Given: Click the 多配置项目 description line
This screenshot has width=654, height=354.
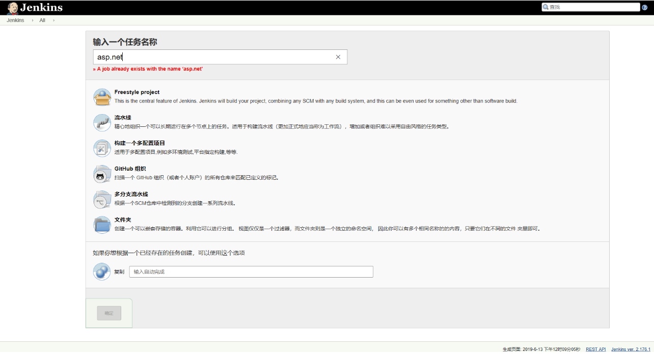Looking at the screenshot, I should (x=176, y=152).
